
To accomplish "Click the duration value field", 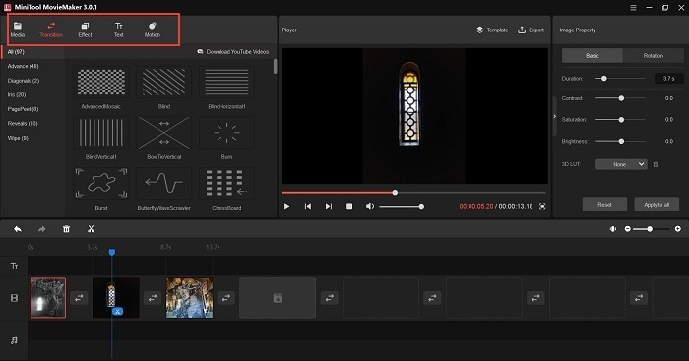I will (x=668, y=78).
